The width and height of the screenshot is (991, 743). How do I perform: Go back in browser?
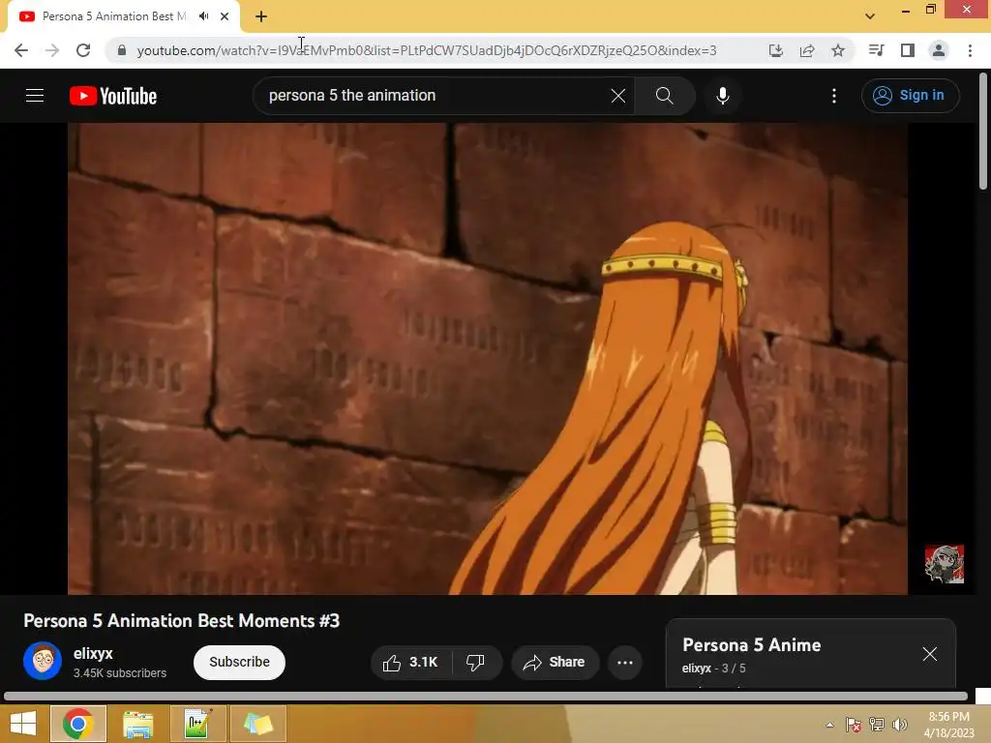21,50
